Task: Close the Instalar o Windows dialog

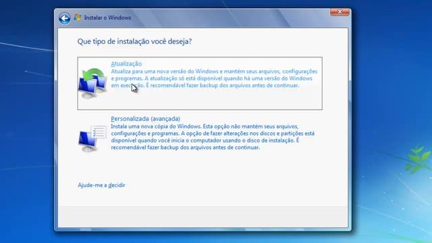Action: 340,12
